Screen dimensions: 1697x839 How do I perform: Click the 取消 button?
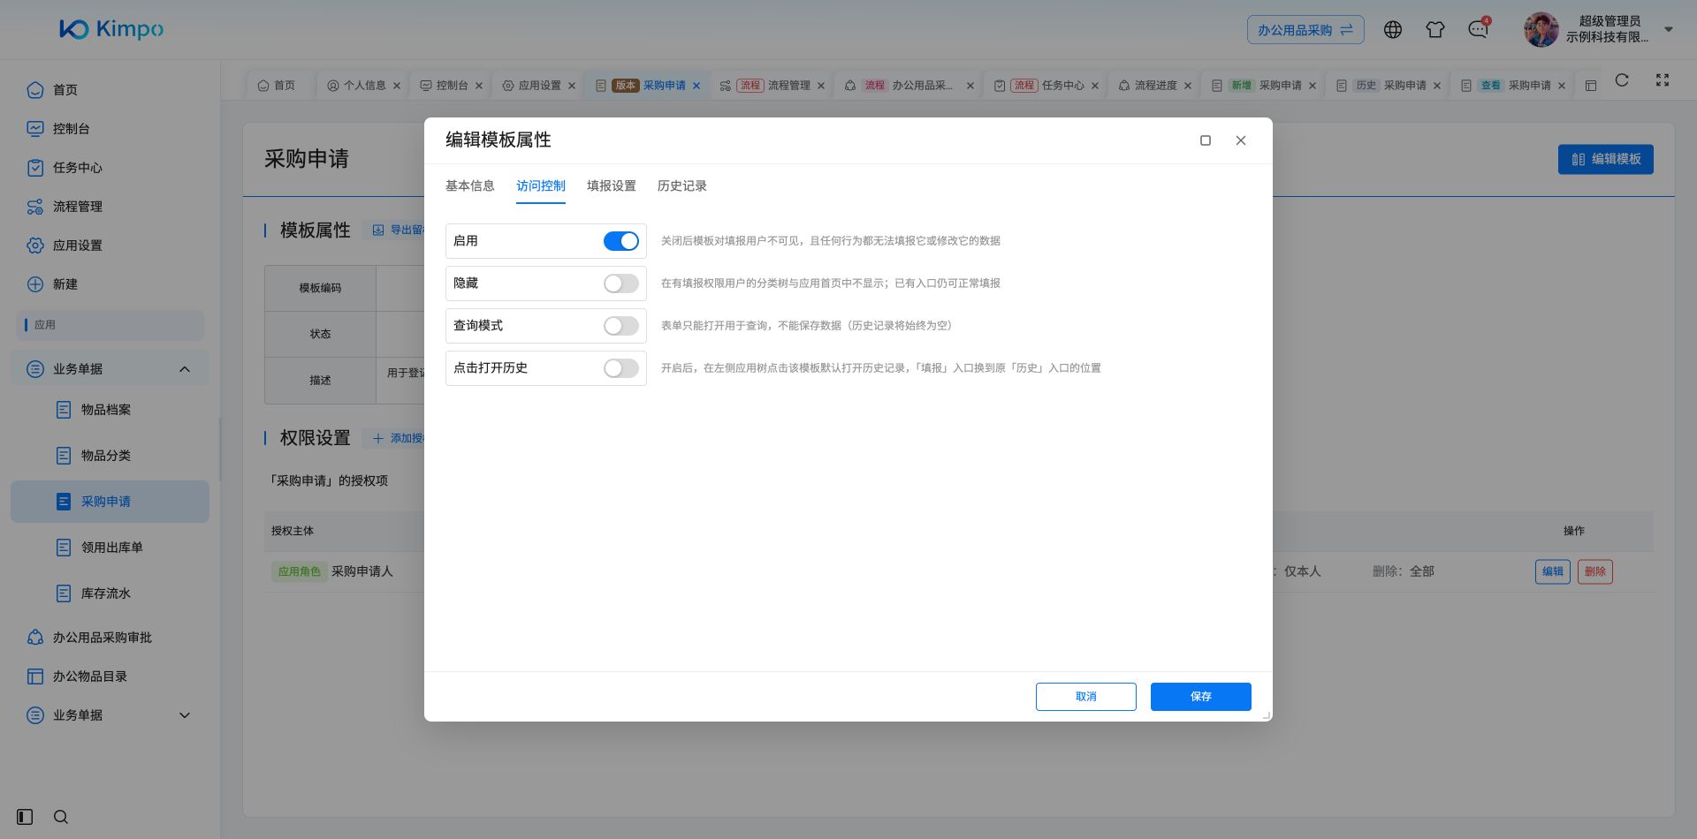[x=1086, y=697]
